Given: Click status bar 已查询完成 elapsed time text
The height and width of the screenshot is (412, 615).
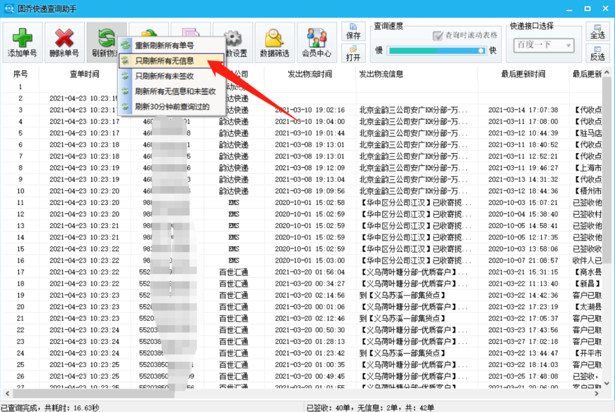Looking at the screenshot, I should pyautogui.click(x=50, y=408).
